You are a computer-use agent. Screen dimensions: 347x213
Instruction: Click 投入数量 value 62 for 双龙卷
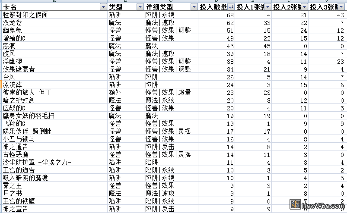point(216,22)
